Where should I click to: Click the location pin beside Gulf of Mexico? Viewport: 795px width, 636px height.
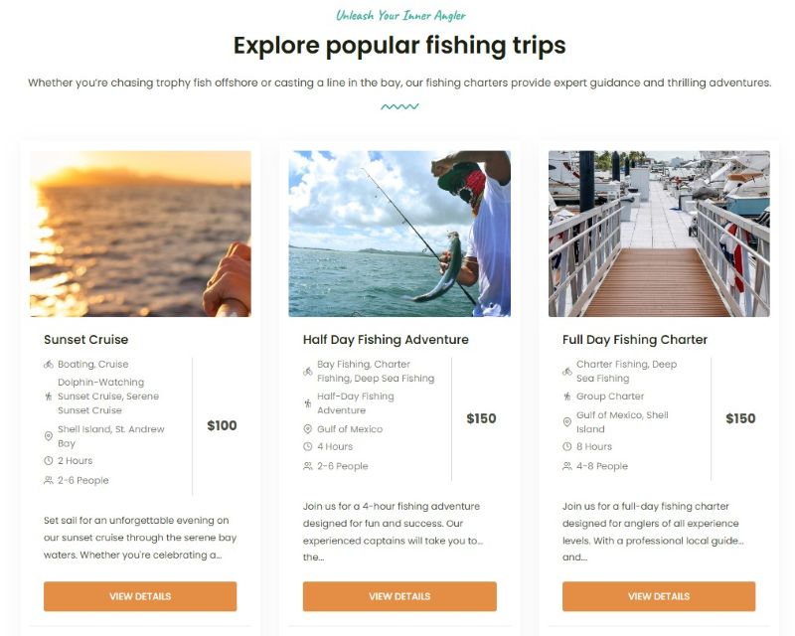[308, 429]
